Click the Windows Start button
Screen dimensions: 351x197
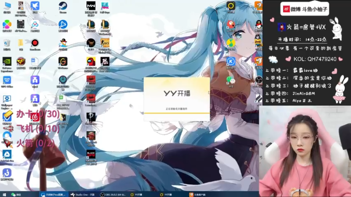click(x=4, y=194)
